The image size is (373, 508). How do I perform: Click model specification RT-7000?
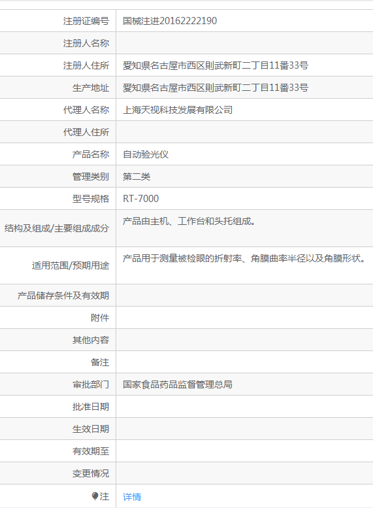[x=140, y=199]
